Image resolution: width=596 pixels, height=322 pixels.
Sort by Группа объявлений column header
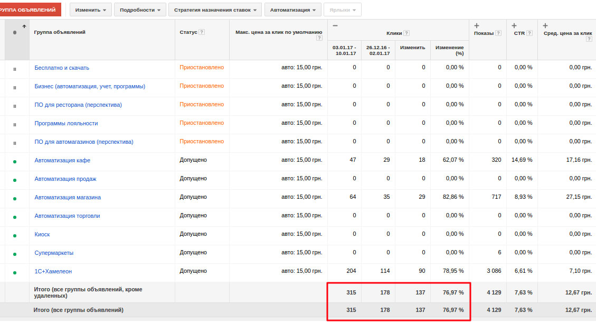click(60, 32)
